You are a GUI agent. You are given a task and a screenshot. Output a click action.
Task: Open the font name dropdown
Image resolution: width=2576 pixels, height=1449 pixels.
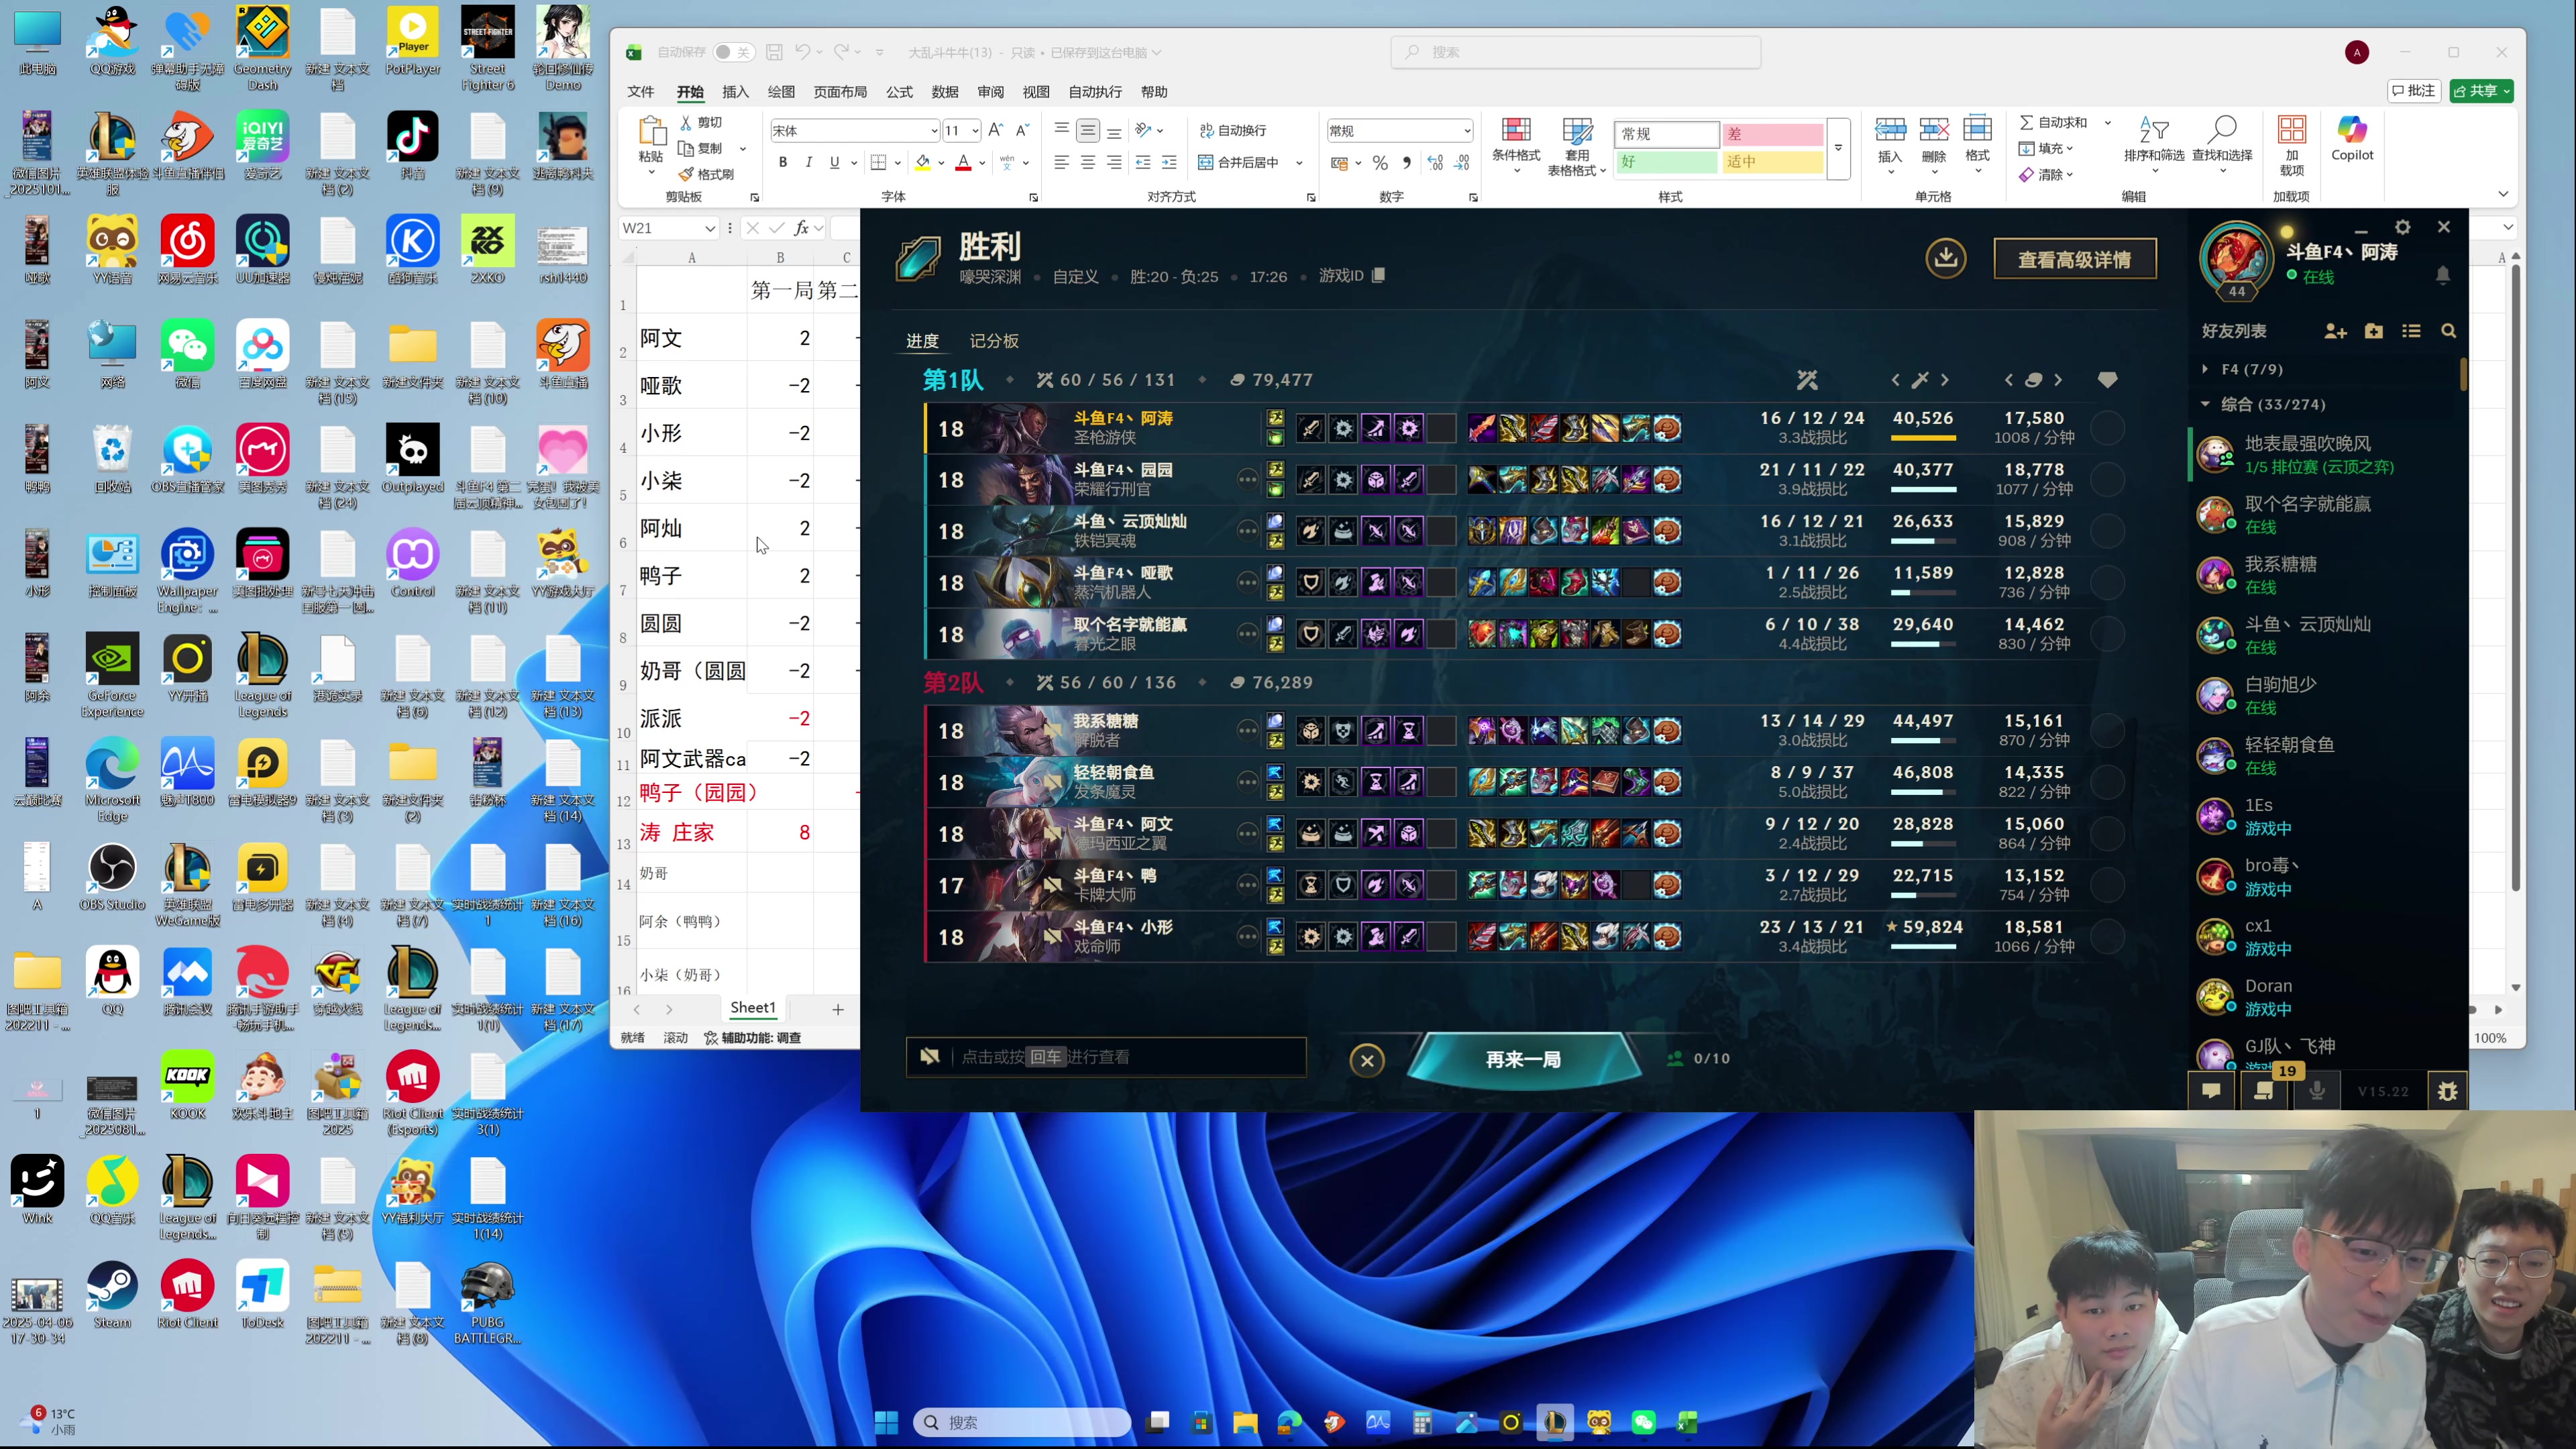click(934, 131)
